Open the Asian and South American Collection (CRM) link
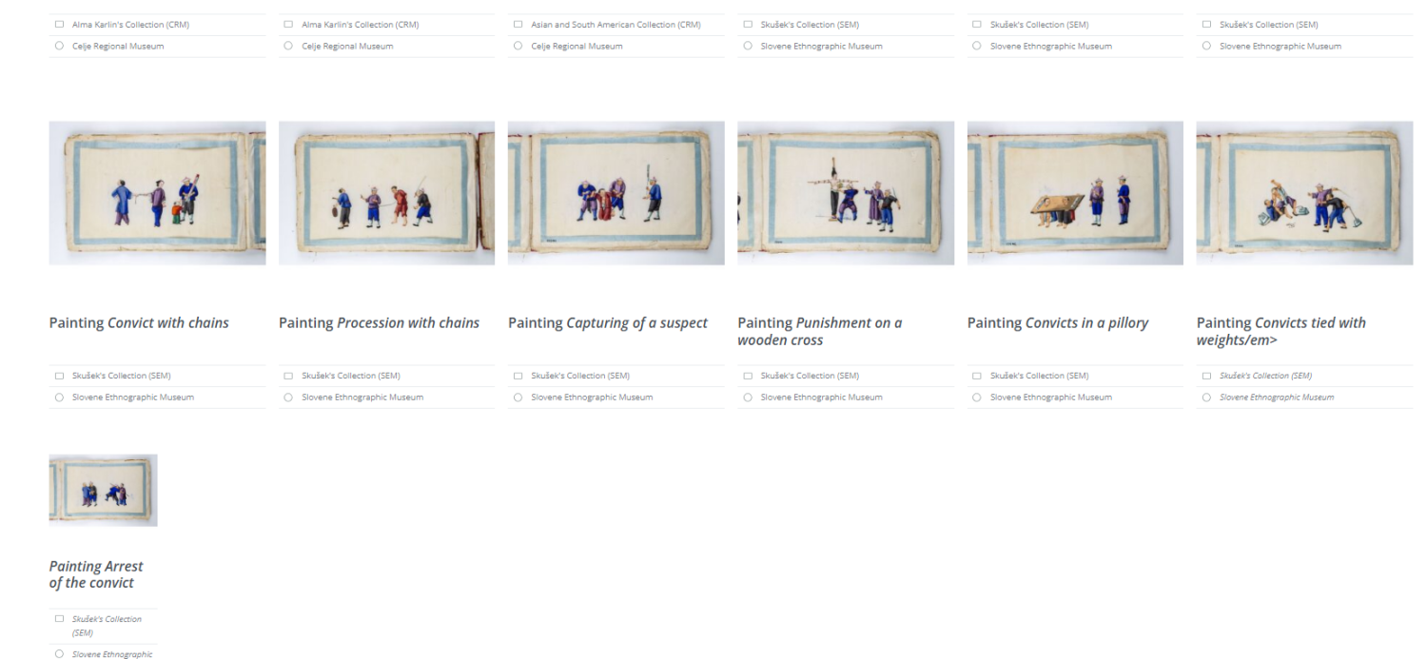Screen dimensions: 1427x659 coord(616,25)
